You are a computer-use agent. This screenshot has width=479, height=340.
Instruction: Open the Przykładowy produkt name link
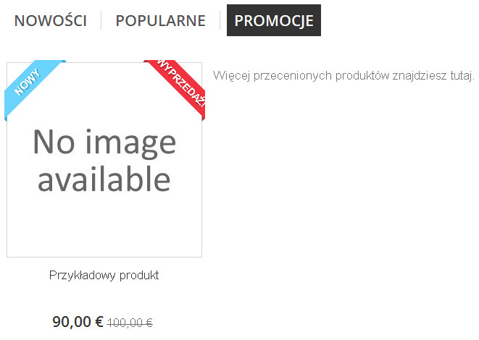(104, 275)
